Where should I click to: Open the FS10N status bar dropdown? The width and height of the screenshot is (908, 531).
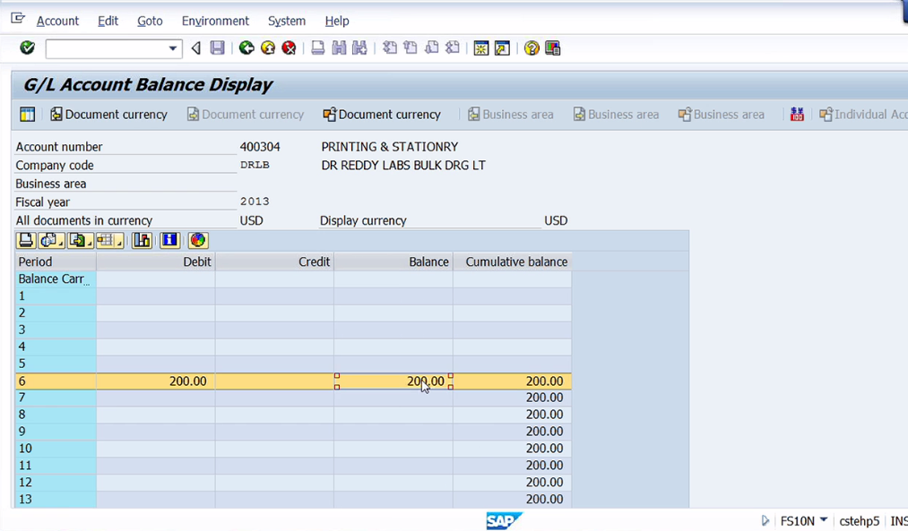pyautogui.click(x=824, y=520)
